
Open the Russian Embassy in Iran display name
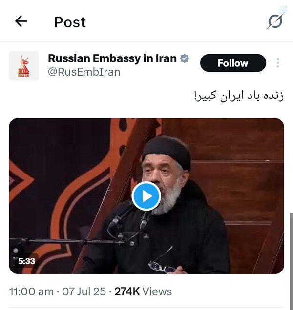(x=112, y=58)
